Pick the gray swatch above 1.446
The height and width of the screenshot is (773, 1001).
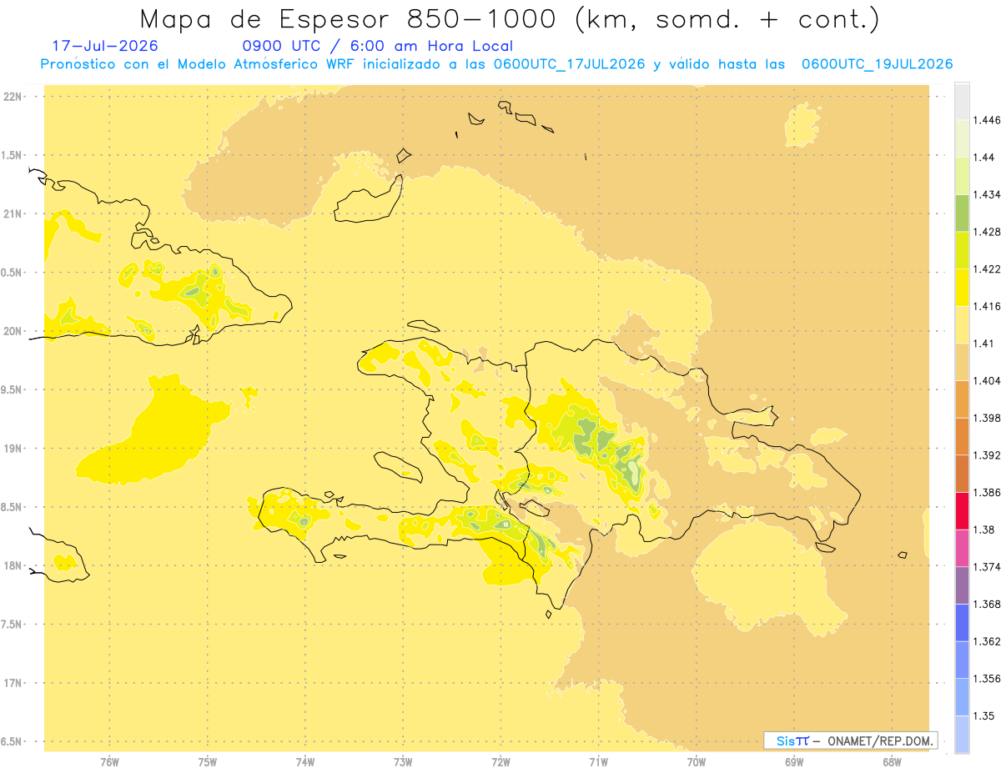[x=962, y=101]
